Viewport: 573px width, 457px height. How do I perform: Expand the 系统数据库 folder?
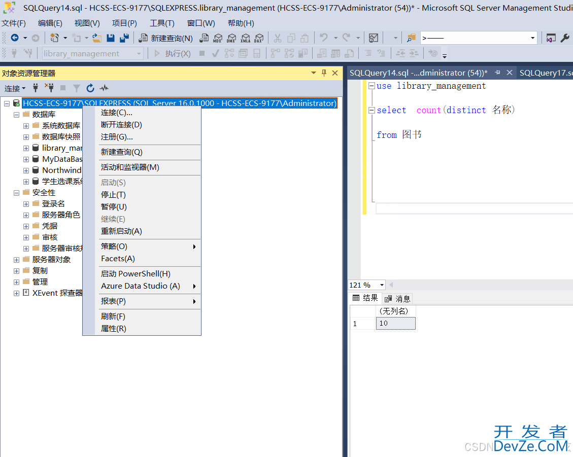click(26, 126)
